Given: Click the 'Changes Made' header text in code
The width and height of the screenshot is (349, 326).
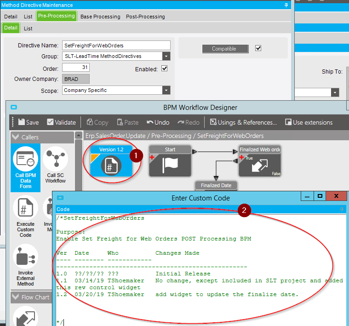Looking at the screenshot, I should tap(177, 253).
